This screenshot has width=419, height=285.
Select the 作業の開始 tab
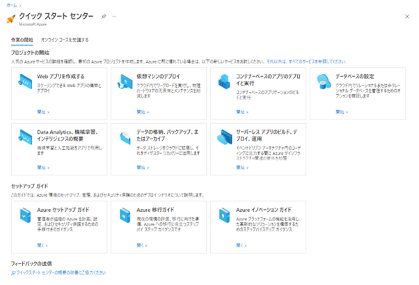click(x=22, y=40)
